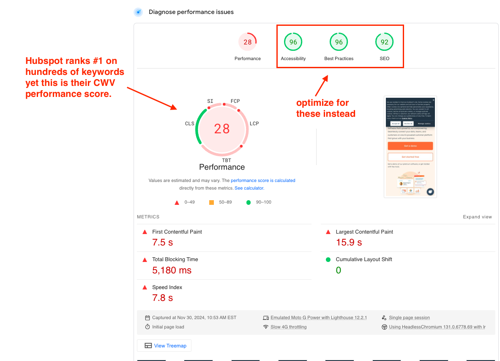
Task: Click the Total Blocking Time value 5,180 ms
Action: (172, 270)
